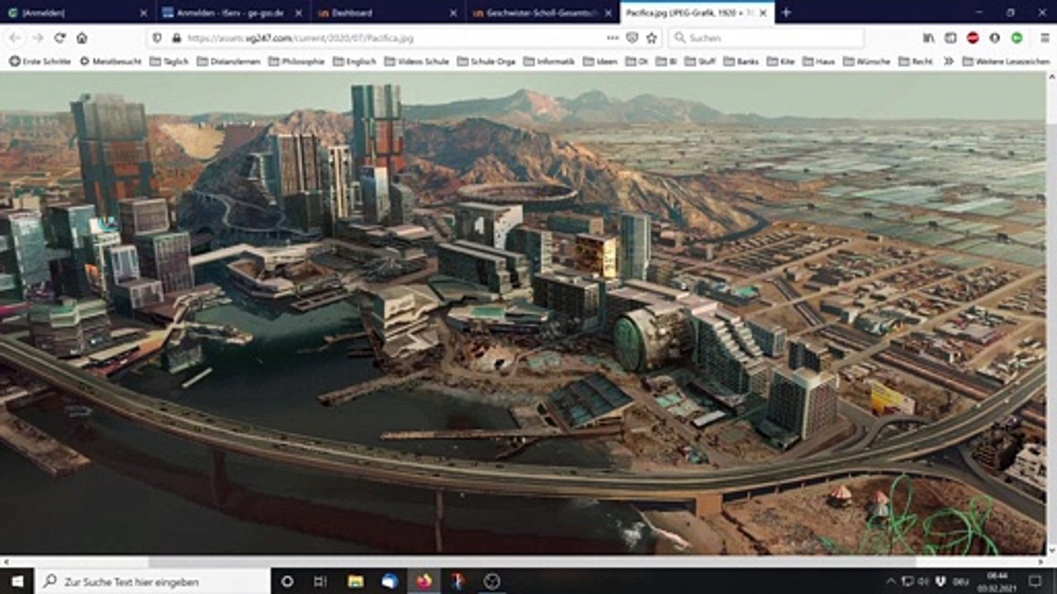Expand the Schule Orga bookmarks folder
This screenshot has width=1057, height=594.
pyautogui.click(x=486, y=61)
